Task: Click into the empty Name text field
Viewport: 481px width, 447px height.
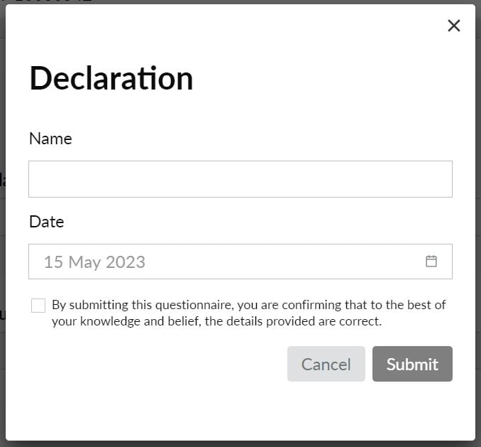Action: tap(240, 179)
